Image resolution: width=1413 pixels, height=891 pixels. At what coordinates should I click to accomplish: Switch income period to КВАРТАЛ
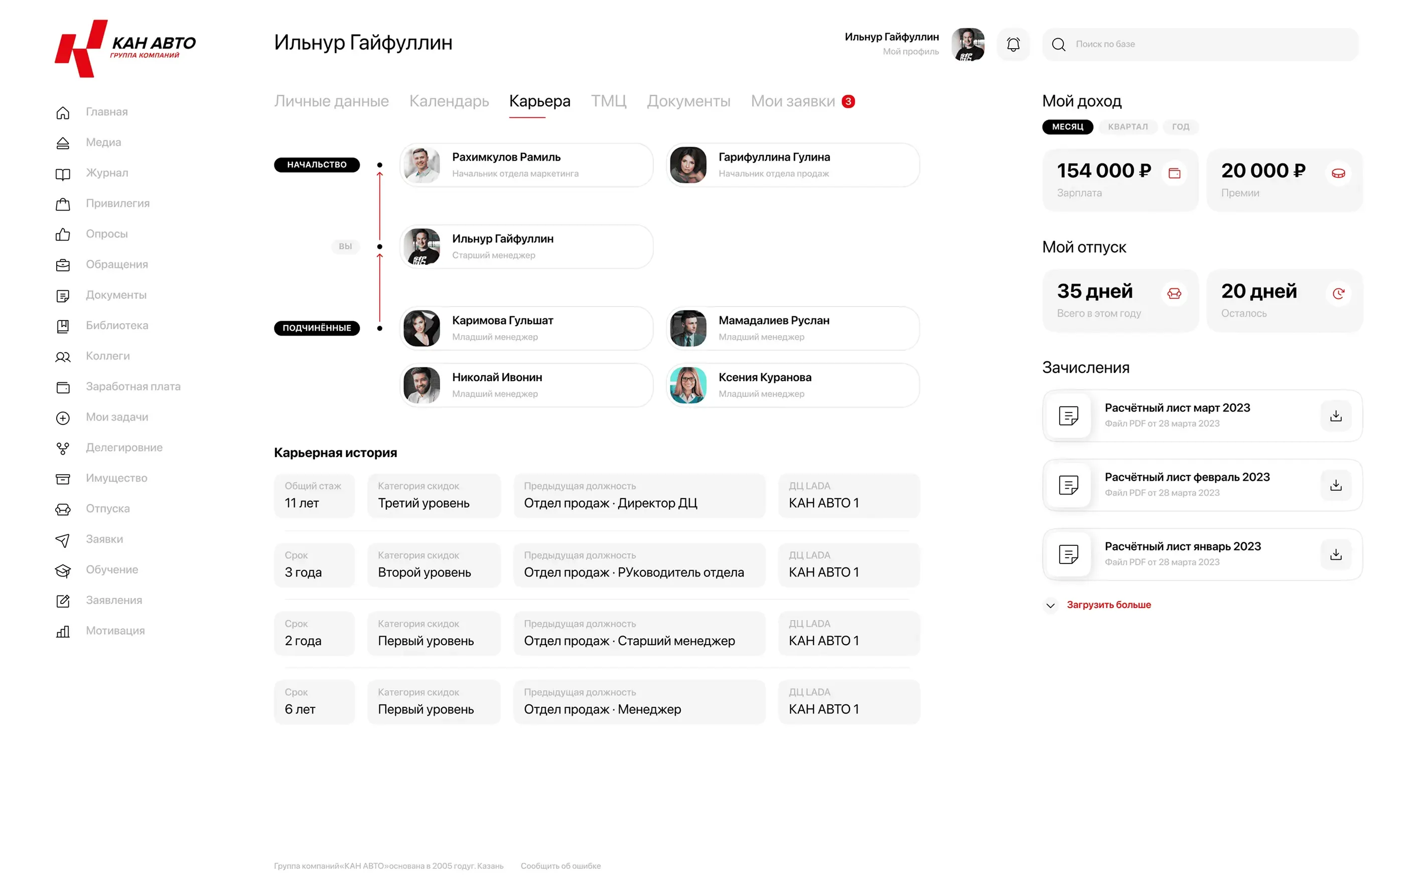coord(1127,127)
